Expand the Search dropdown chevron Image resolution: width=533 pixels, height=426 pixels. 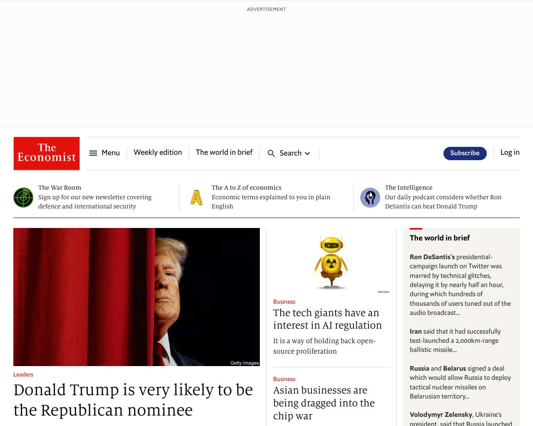coord(307,154)
